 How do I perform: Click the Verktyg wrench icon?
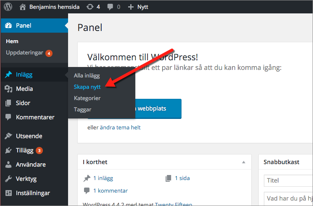(8, 179)
